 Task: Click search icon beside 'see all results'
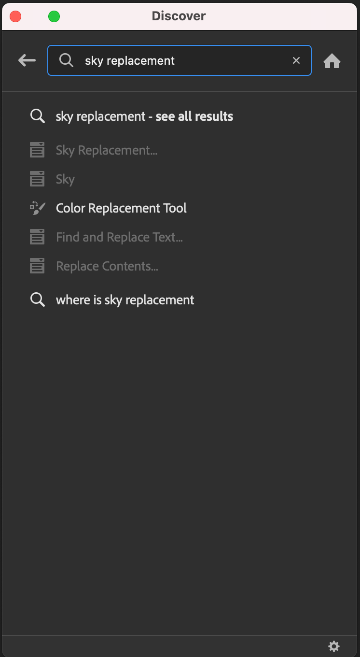pyautogui.click(x=37, y=116)
